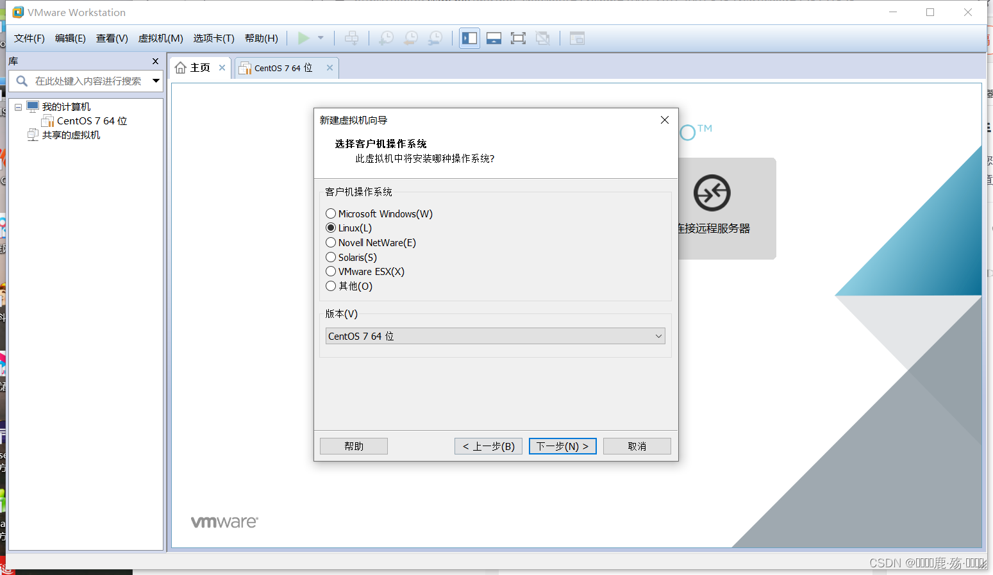Screen dimensions: 993x575
Task: Select 我的计算机 in the library tree
Action: [x=66, y=106]
